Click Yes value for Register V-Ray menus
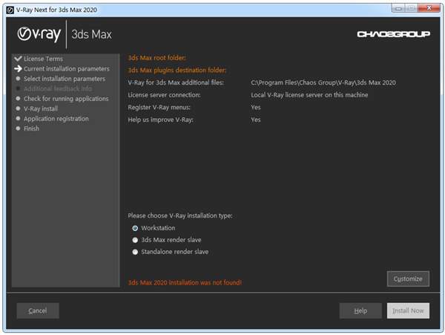The width and height of the screenshot is (445, 335). pos(256,108)
